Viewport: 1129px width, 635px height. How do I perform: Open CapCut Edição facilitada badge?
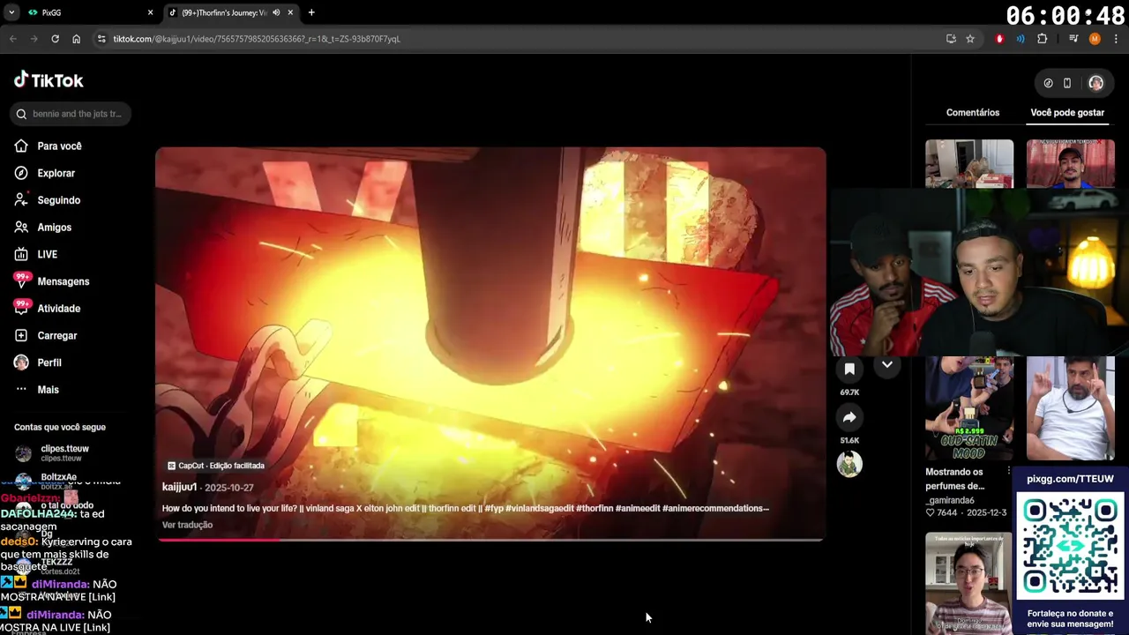tap(216, 466)
